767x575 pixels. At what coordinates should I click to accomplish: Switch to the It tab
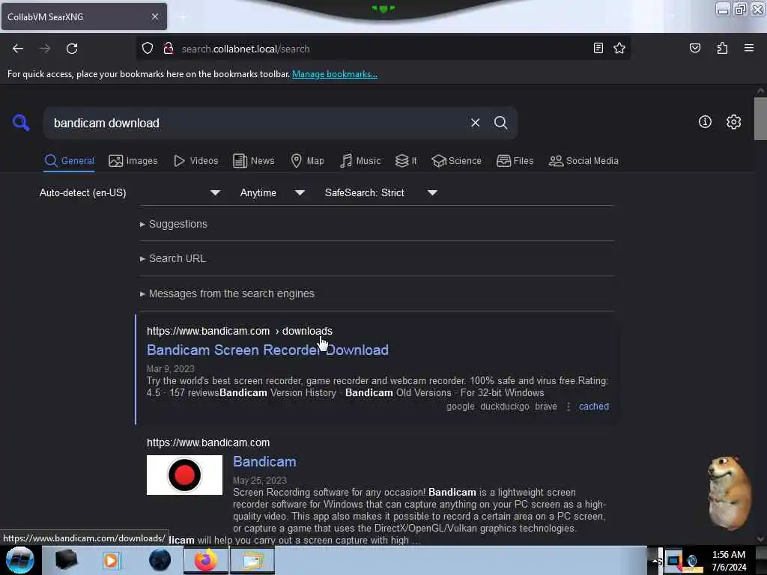[x=406, y=161]
